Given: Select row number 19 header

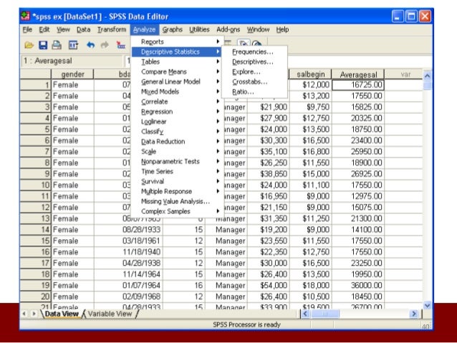Looking at the screenshot, I should (x=36, y=285).
